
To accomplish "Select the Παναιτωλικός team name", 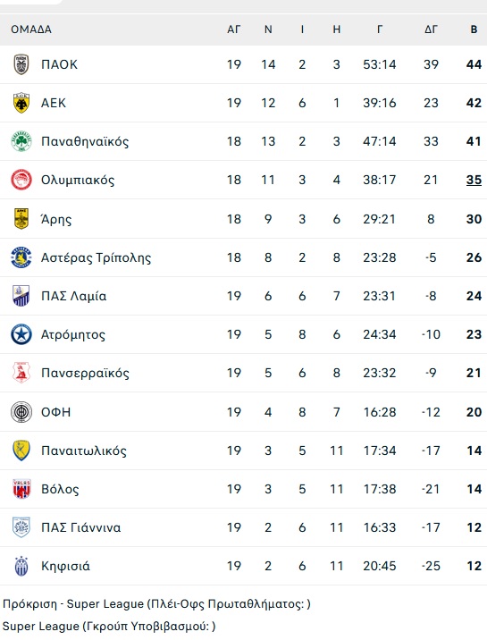I will point(84,451).
